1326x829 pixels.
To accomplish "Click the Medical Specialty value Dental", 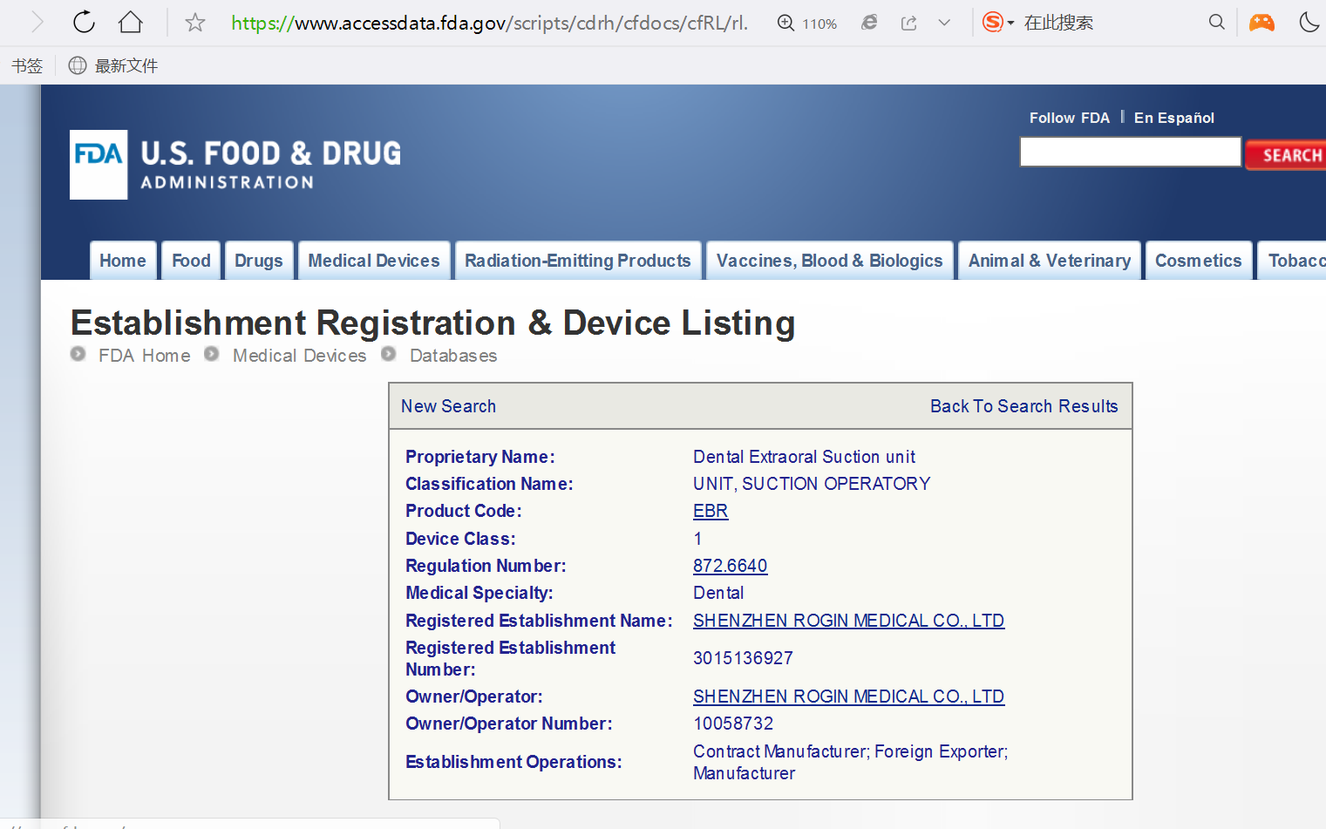I will 718,593.
